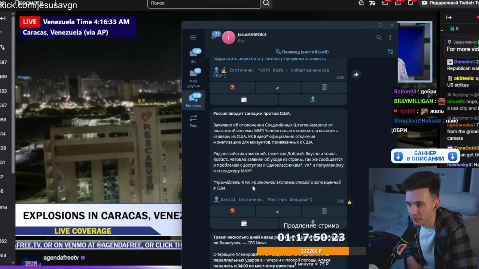Open Задонатить через бота link
This screenshot has width=479, height=269.
click(x=237, y=59)
